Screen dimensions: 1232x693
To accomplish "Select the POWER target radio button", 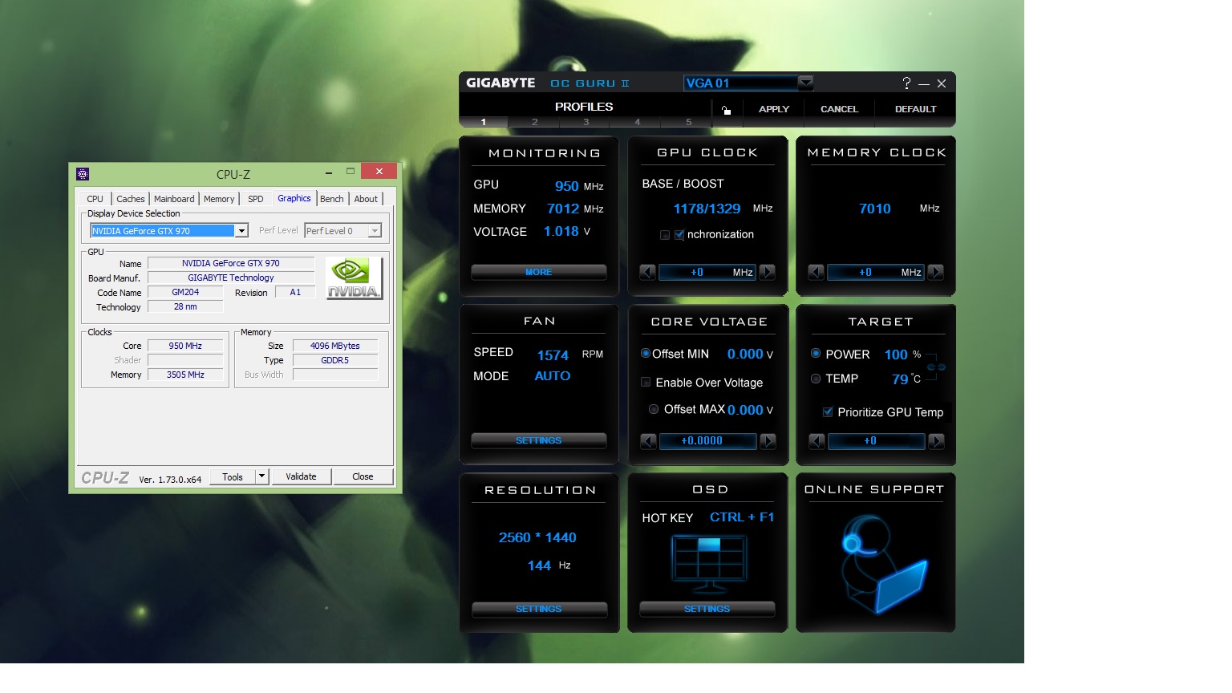I will [x=816, y=354].
